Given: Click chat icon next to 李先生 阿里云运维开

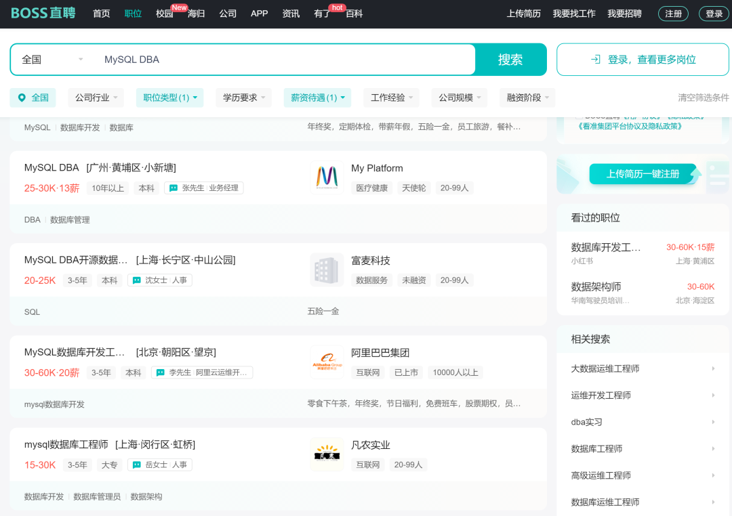Looking at the screenshot, I should [x=160, y=372].
